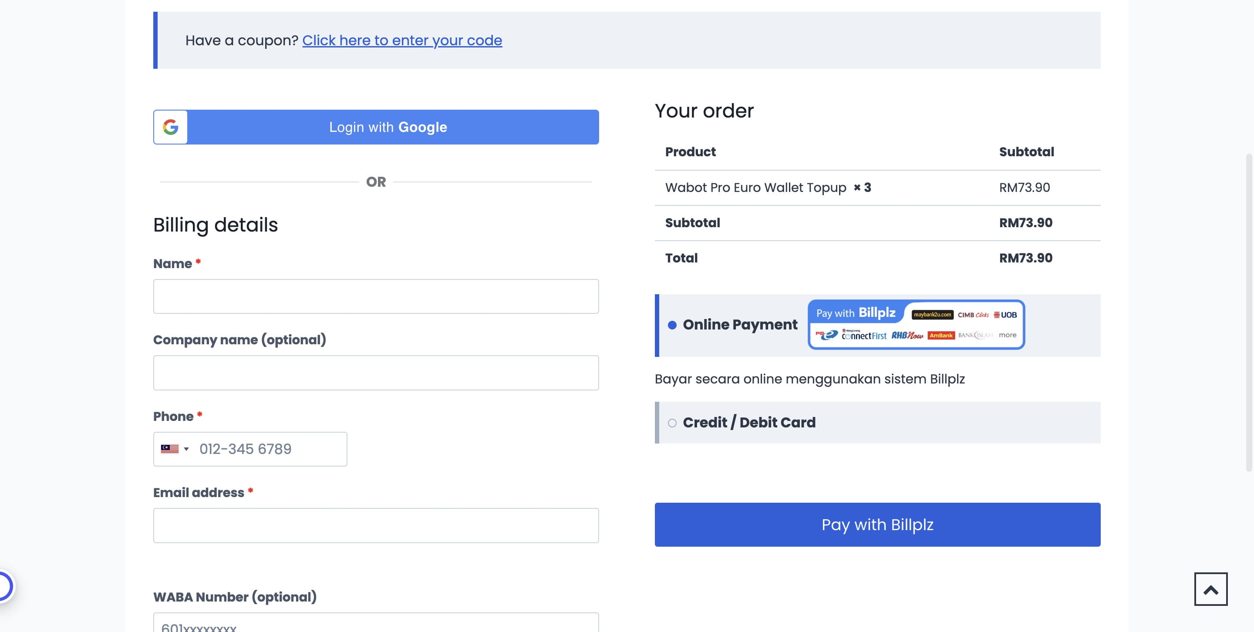Viewport: 1254px width, 632px height.
Task: Click the maybank2u.com bank logo
Action: coord(932,314)
